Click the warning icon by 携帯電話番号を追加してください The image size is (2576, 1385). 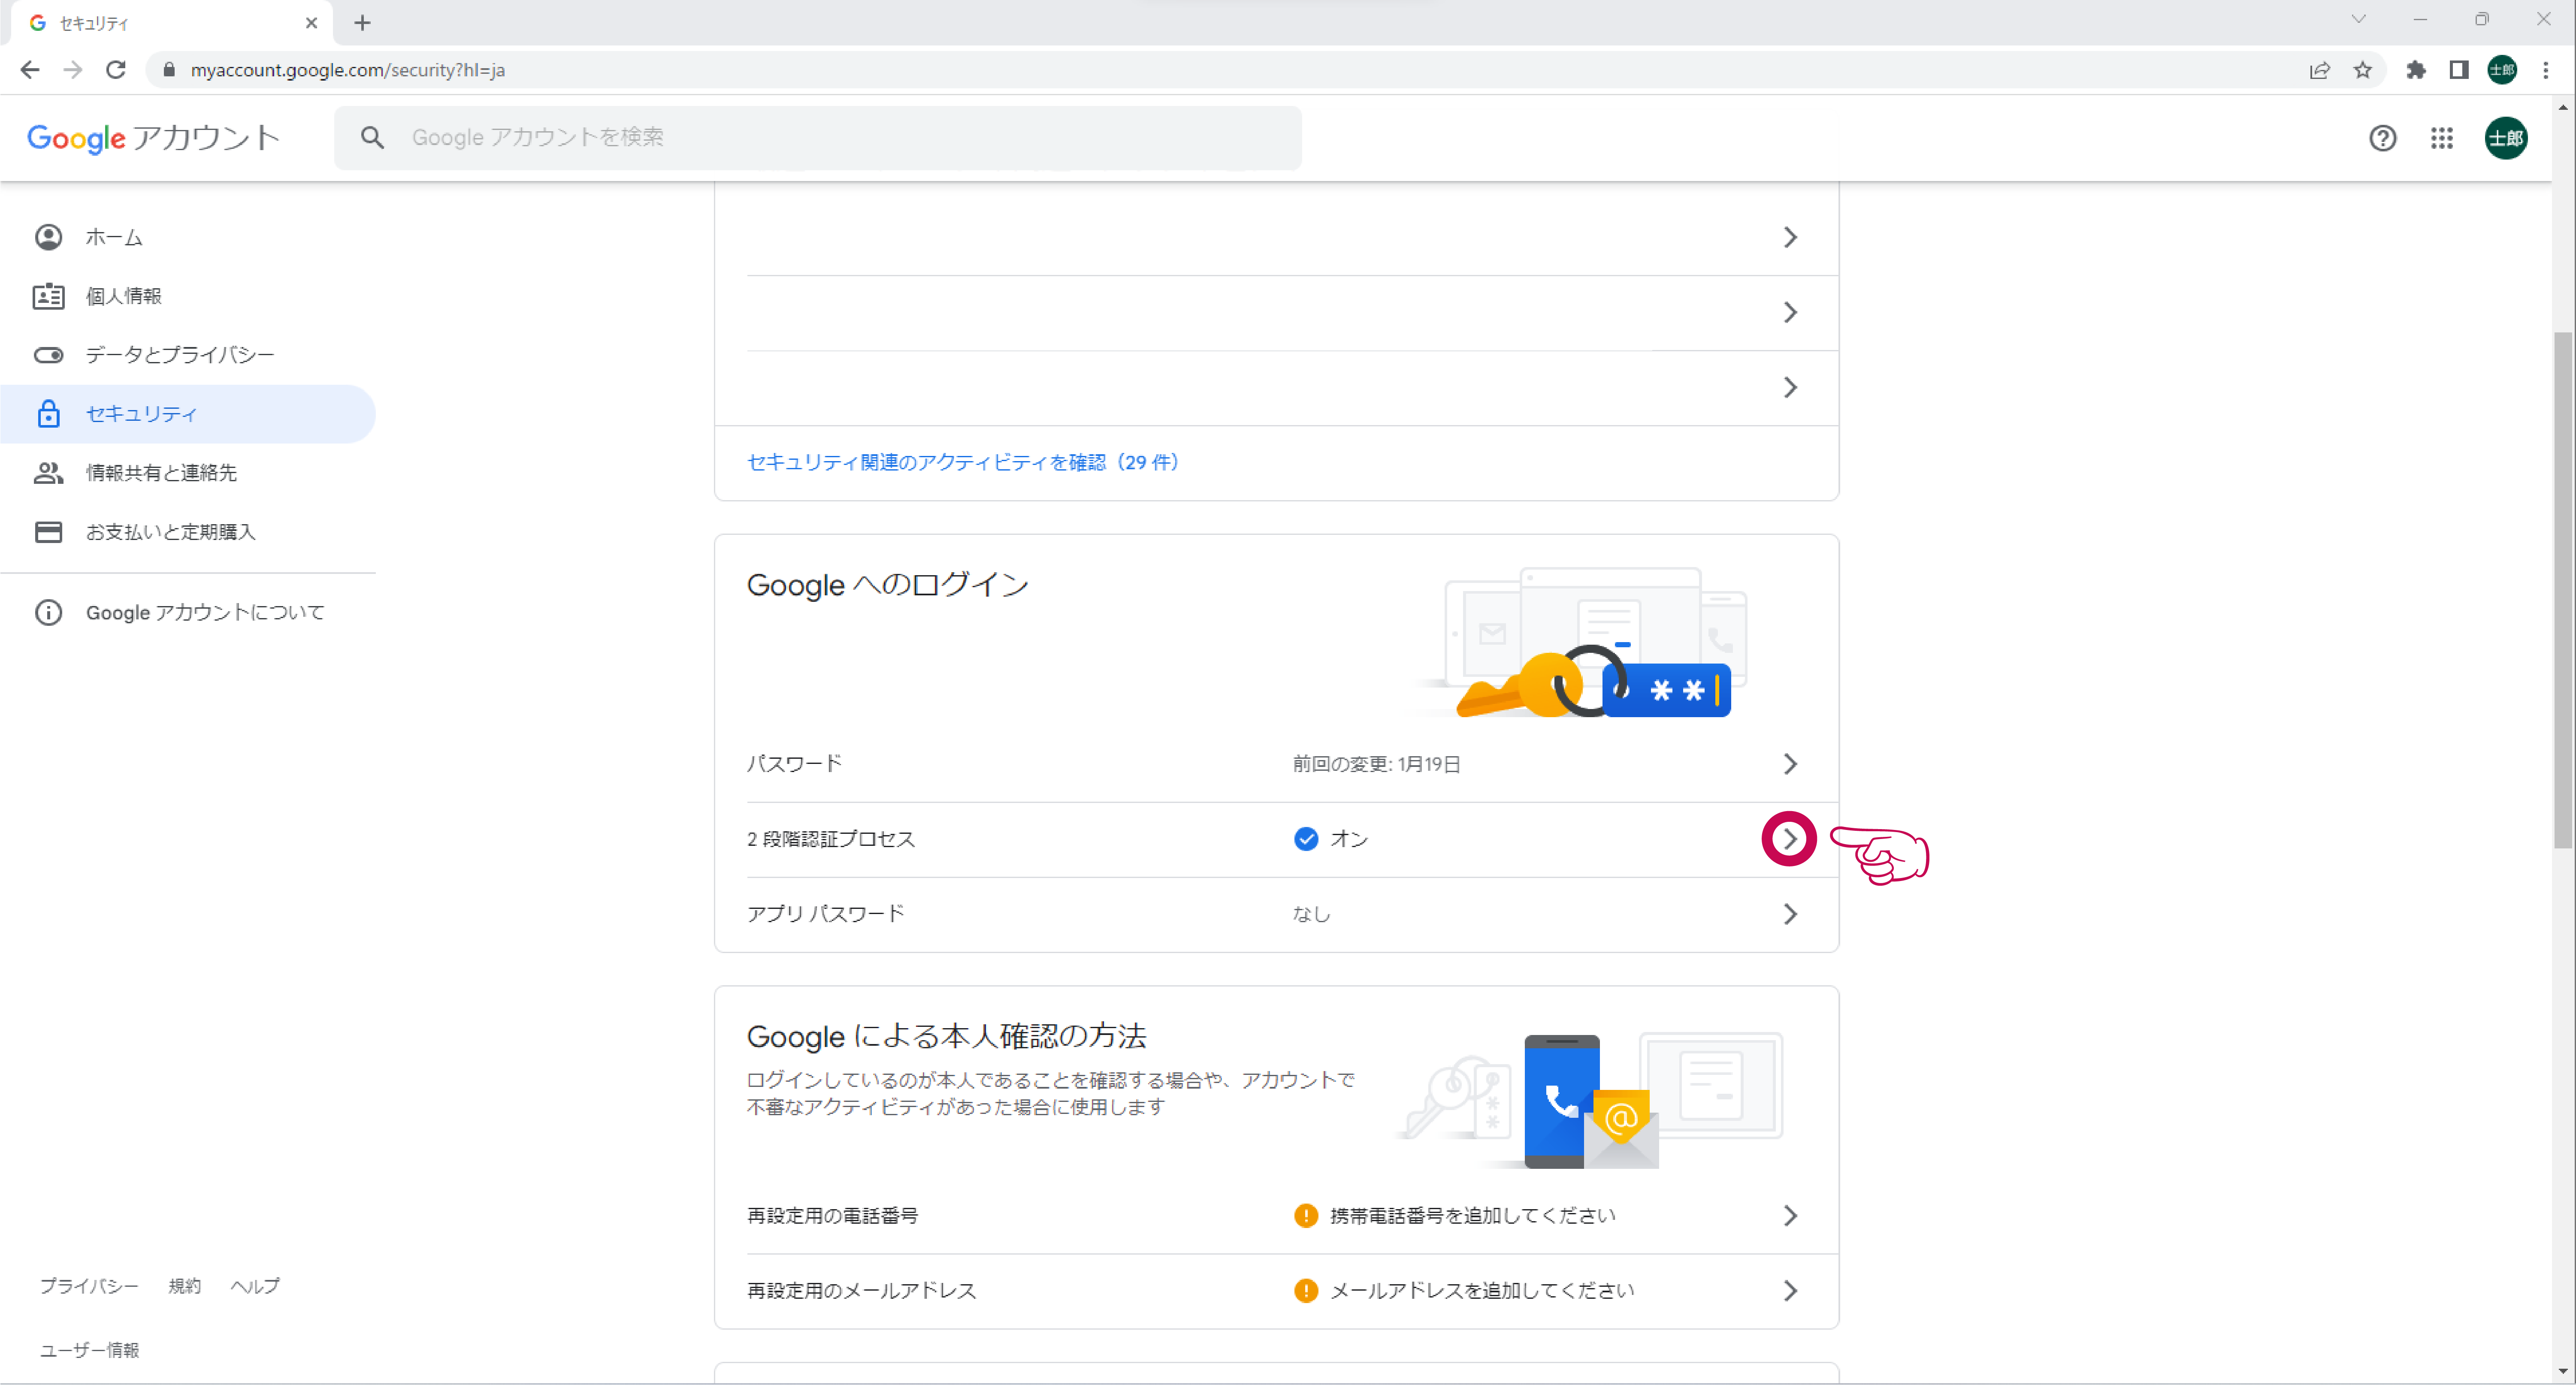[1306, 1216]
